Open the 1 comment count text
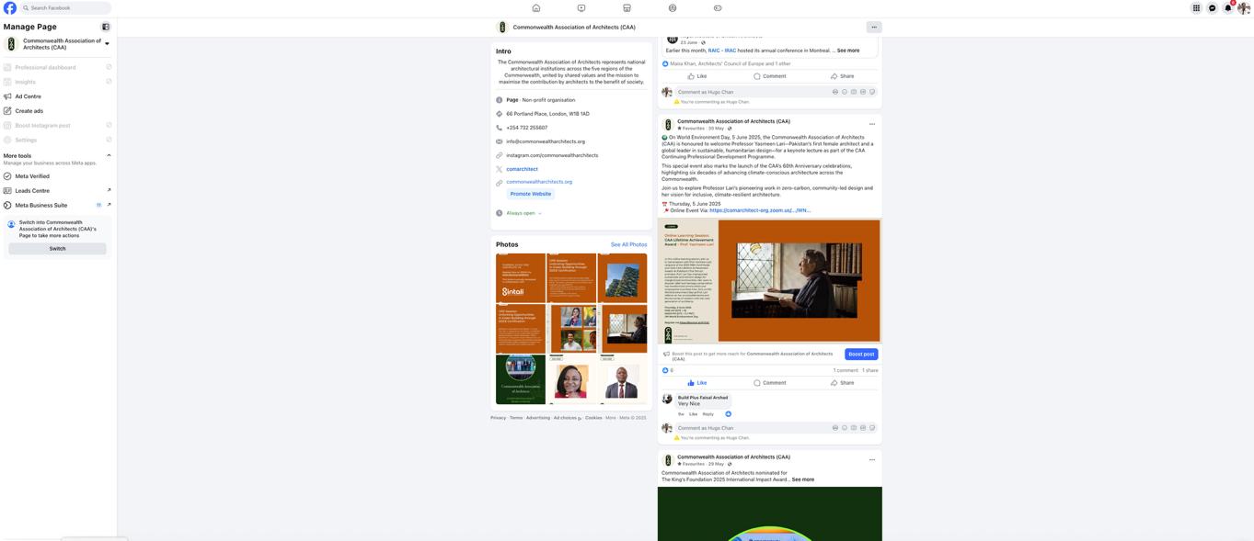This screenshot has width=1254, height=541. click(x=846, y=370)
